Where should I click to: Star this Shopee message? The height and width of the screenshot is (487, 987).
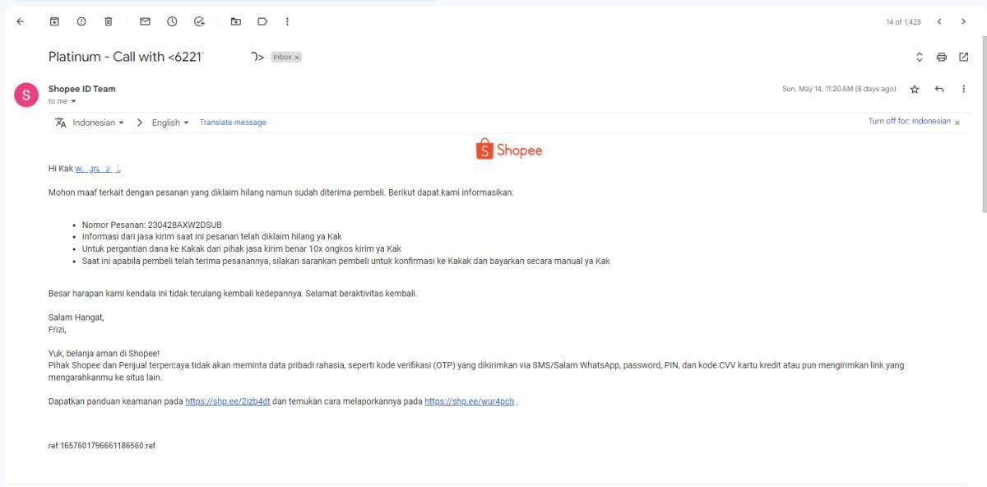pos(915,89)
